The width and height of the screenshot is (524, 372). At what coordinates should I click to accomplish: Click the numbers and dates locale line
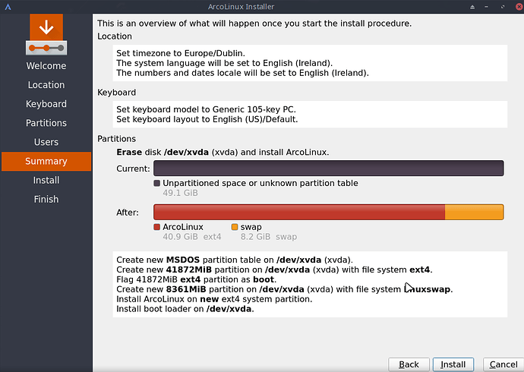(x=242, y=73)
